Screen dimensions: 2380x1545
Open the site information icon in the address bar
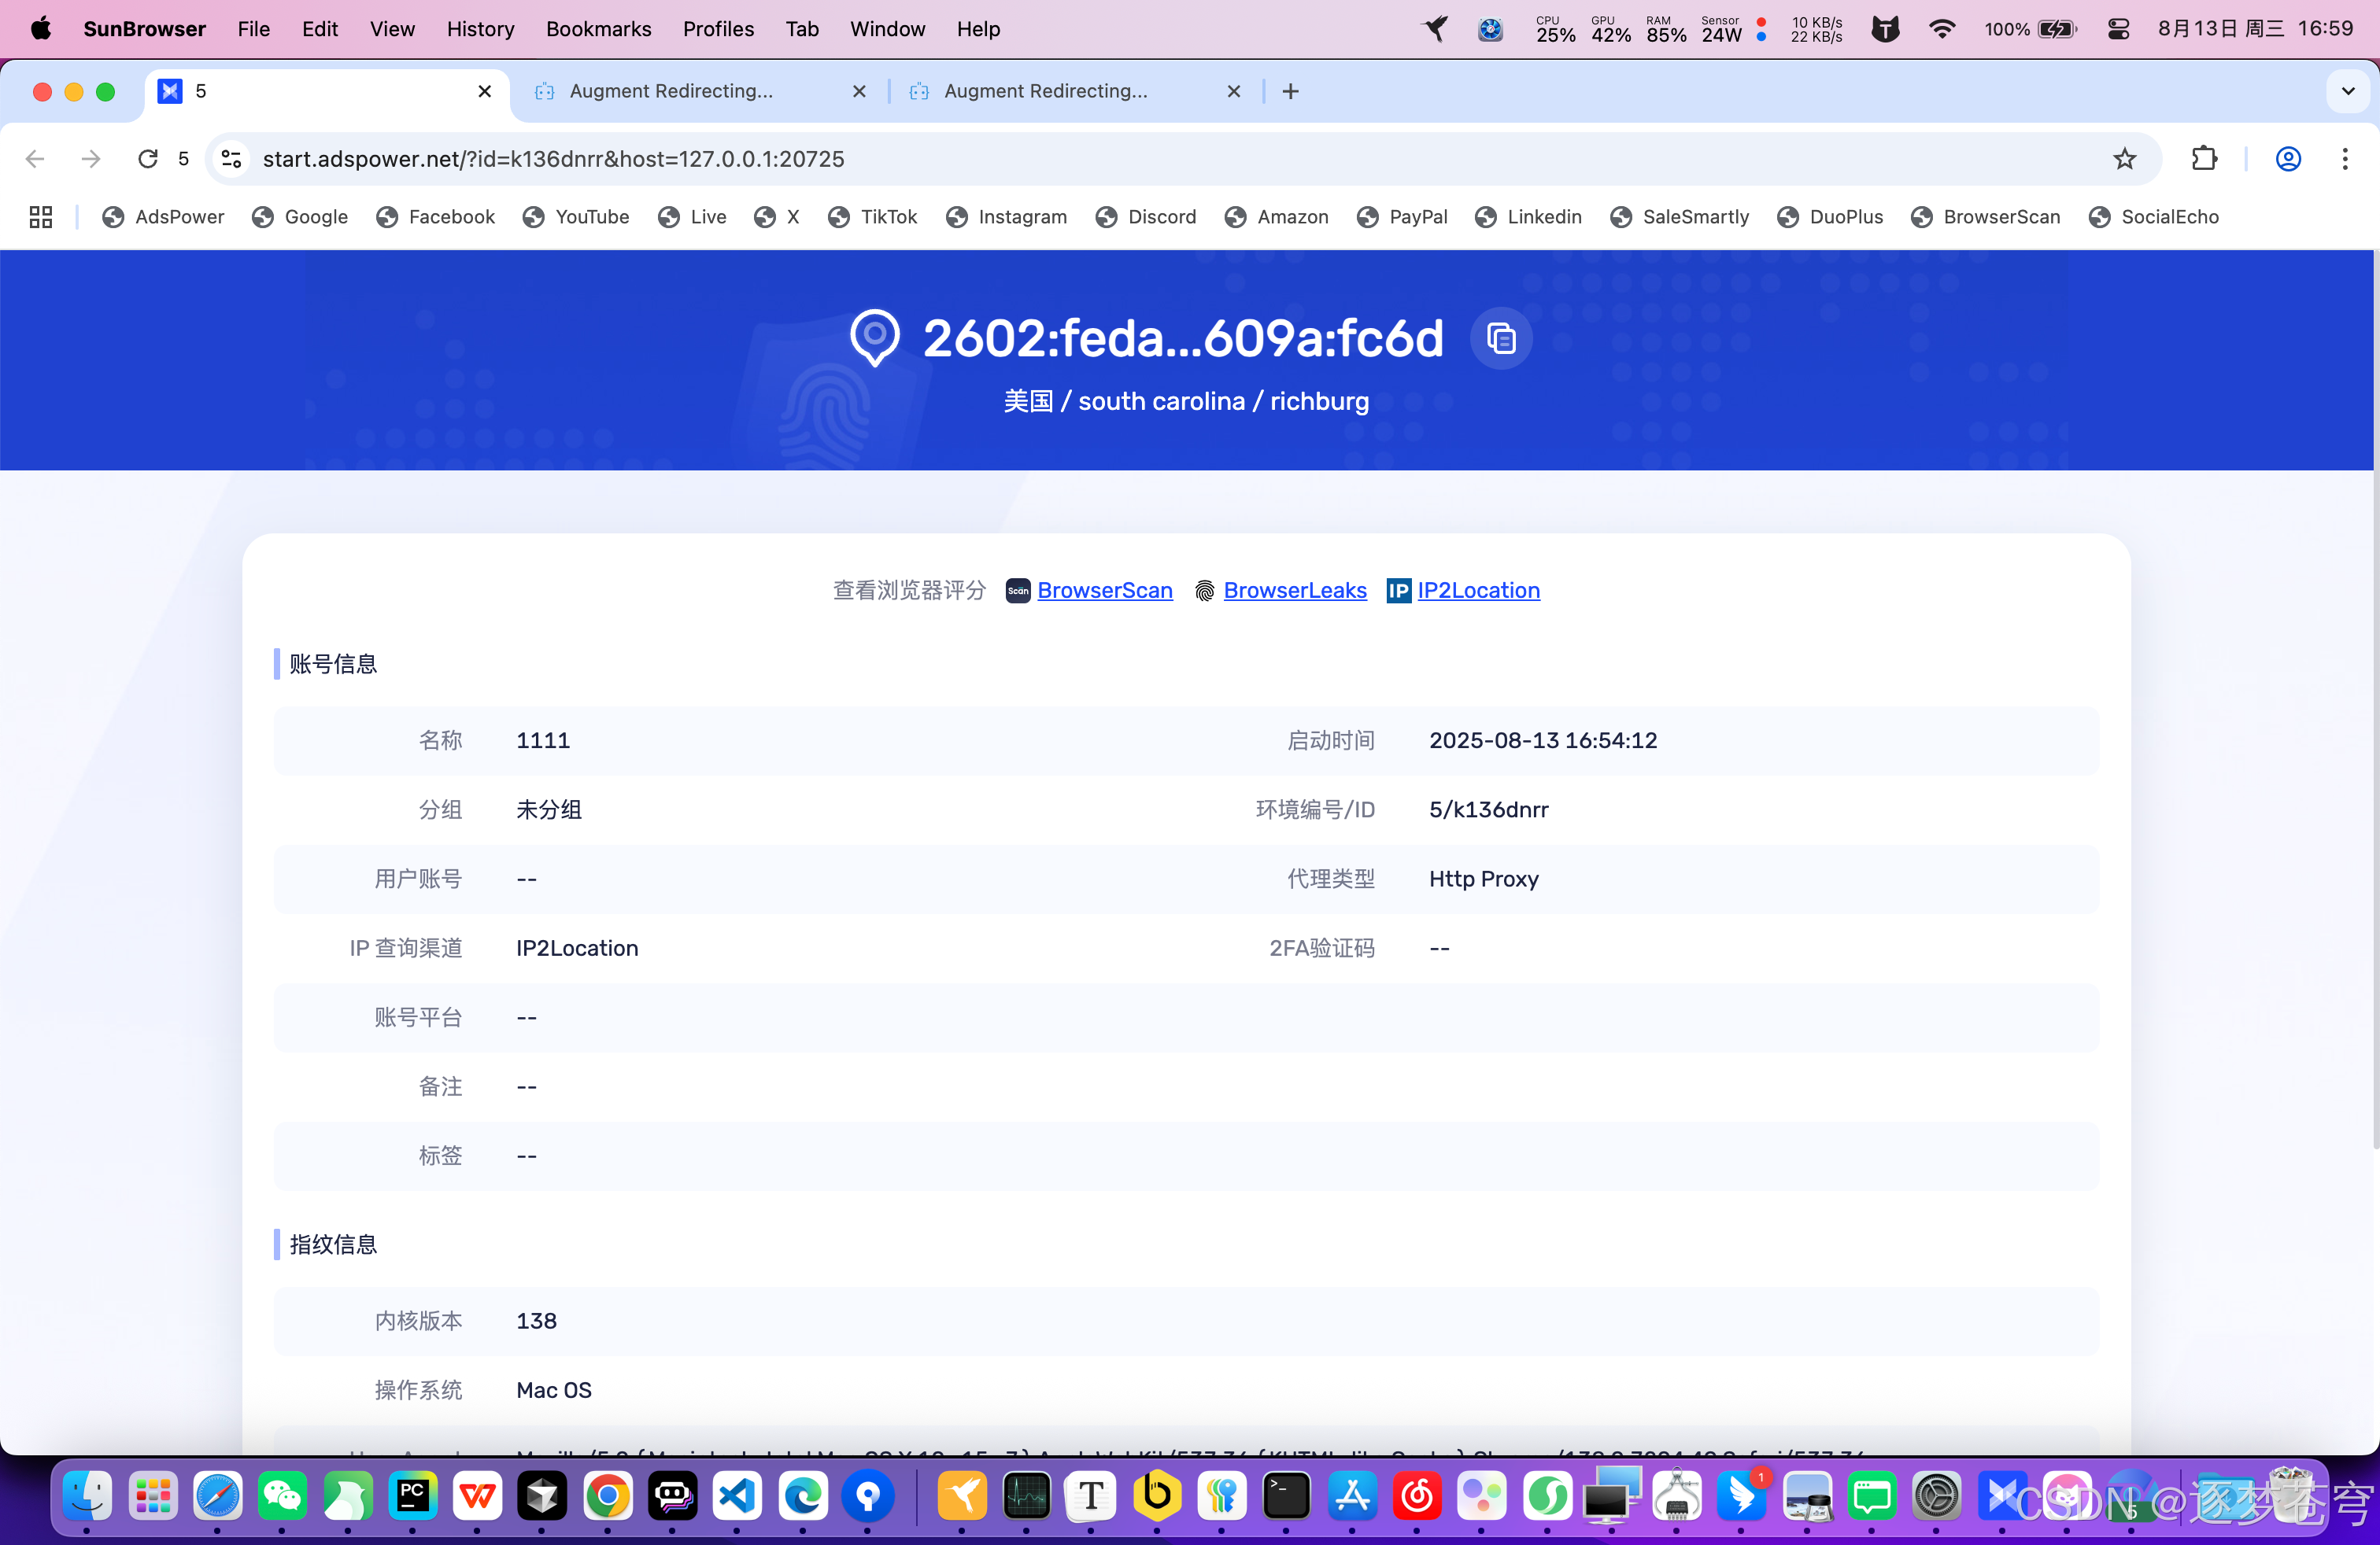232,159
